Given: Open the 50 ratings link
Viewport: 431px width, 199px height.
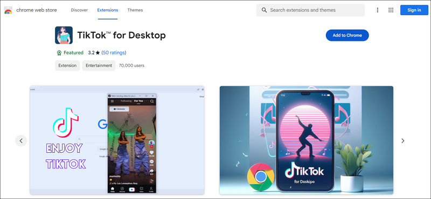Looking at the screenshot, I should point(114,53).
